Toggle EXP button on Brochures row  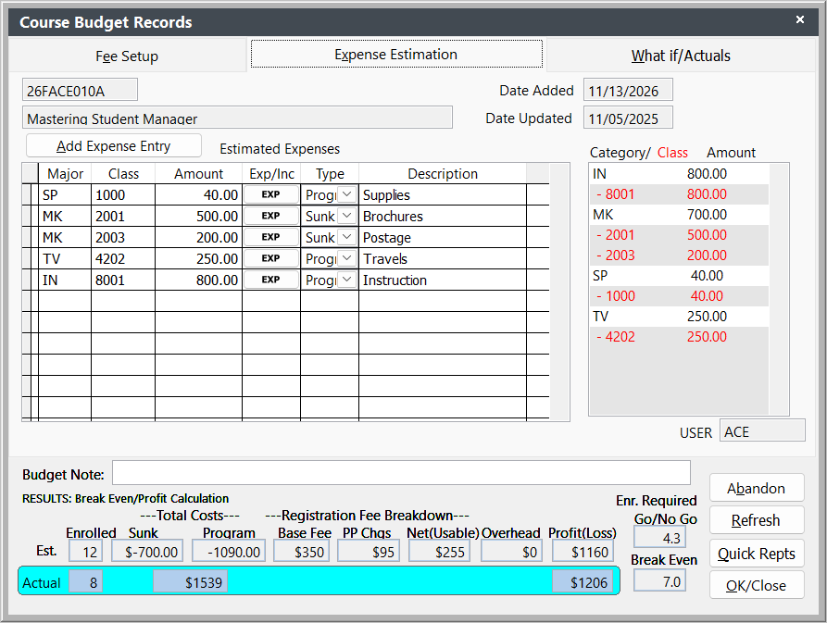click(x=271, y=216)
